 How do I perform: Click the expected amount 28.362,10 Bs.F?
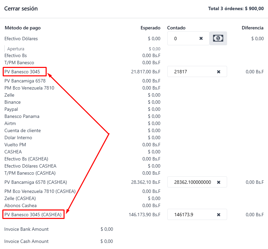coord(146,182)
